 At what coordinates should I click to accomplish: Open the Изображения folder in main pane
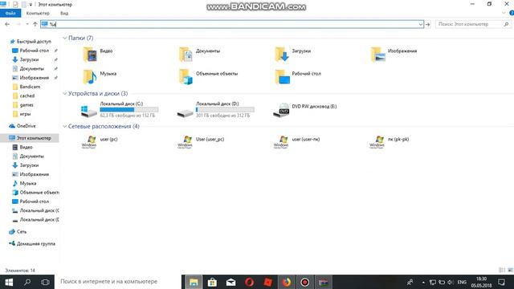[394, 54]
